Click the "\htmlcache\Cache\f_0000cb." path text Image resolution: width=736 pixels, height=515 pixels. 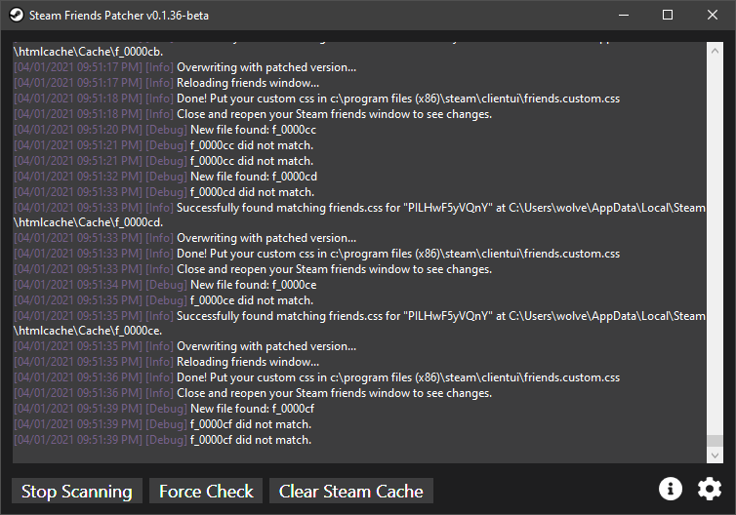(88, 52)
